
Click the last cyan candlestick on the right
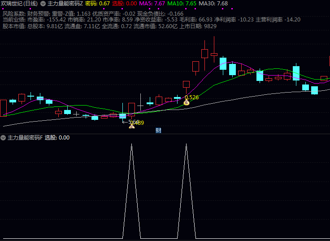[x=314, y=90]
